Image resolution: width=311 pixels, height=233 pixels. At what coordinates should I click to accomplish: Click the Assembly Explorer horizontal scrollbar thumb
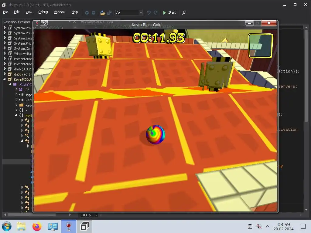[32, 215]
